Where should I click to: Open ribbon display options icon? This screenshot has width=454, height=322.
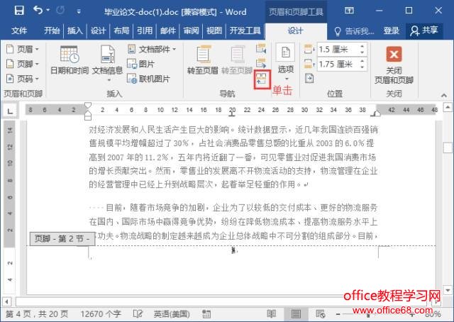coord(350,11)
